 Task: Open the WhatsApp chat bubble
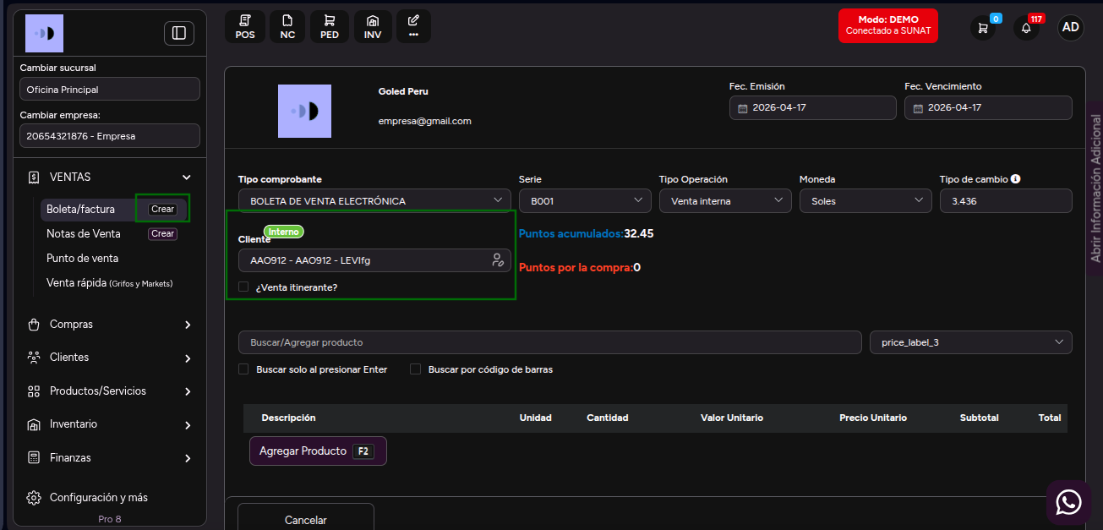pyautogui.click(x=1068, y=502)
